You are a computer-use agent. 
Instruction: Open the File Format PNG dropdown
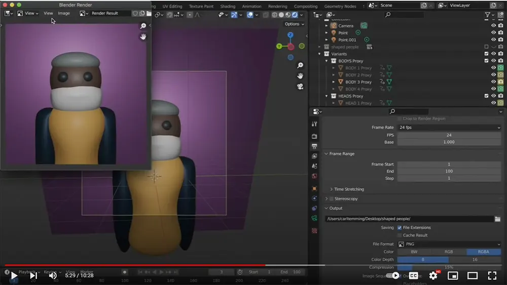[x=449, y=245]
